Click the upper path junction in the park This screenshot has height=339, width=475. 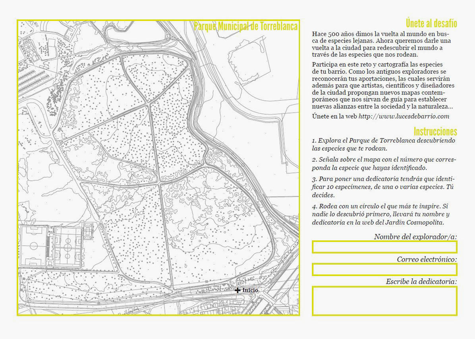(149, 104)
